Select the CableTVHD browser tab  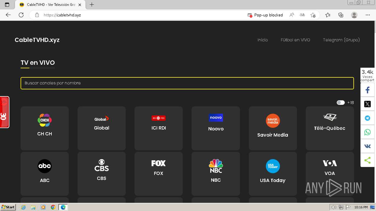click(50, 5)
